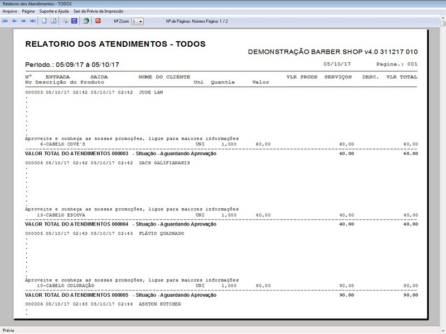The image size is (446, 334).
Task: Open the Arquivo menu
Action: click(10, 11)
